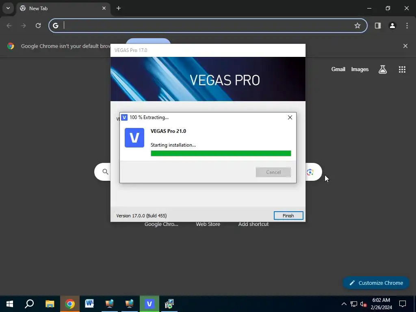Switch to VEGAS installer taskbar icon

(149, 304)
